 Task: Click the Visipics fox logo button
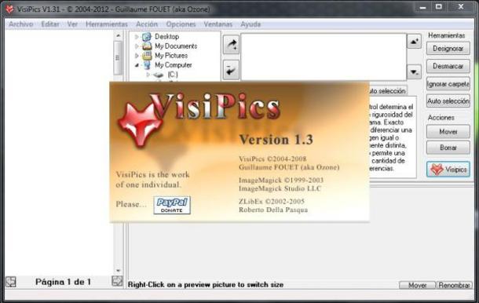click(x=448, y=170)
